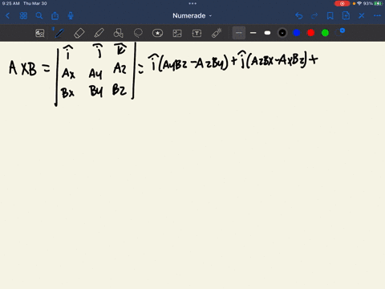
Task: Select the Lasso selection tool
Action: [x=138, y=33]
